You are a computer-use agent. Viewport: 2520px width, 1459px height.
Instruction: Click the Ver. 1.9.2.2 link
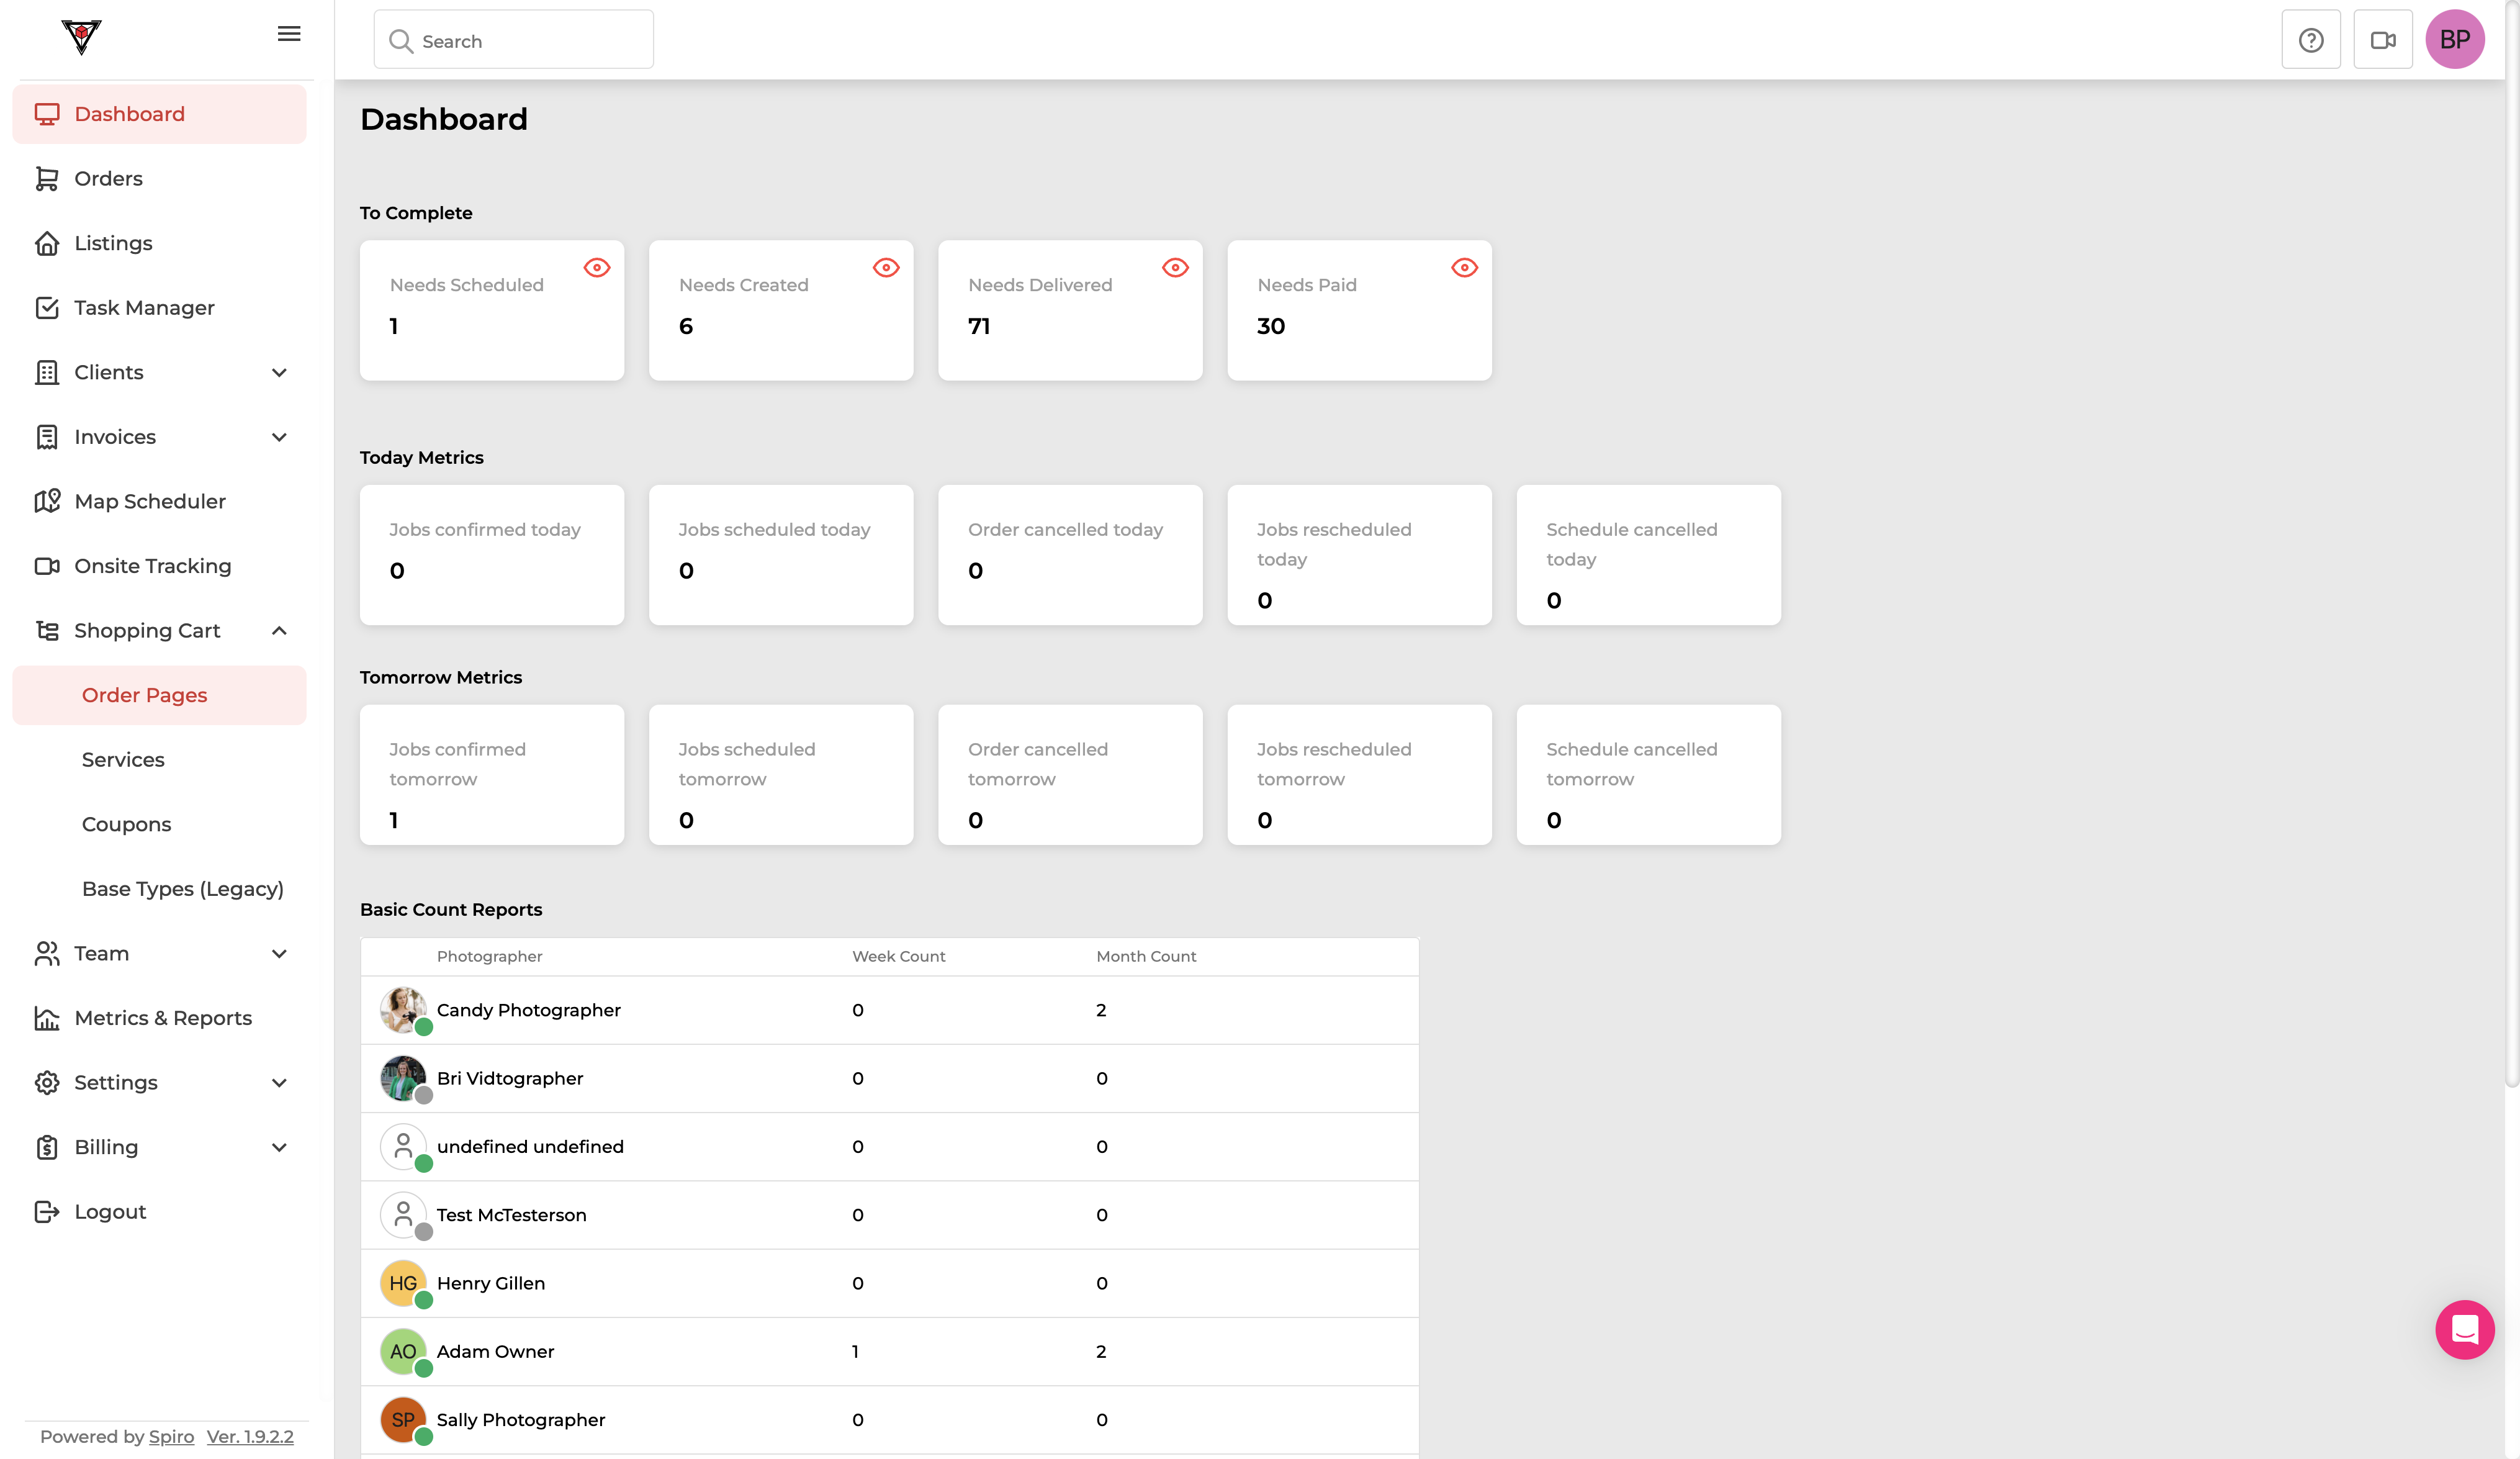point(250,1436)
